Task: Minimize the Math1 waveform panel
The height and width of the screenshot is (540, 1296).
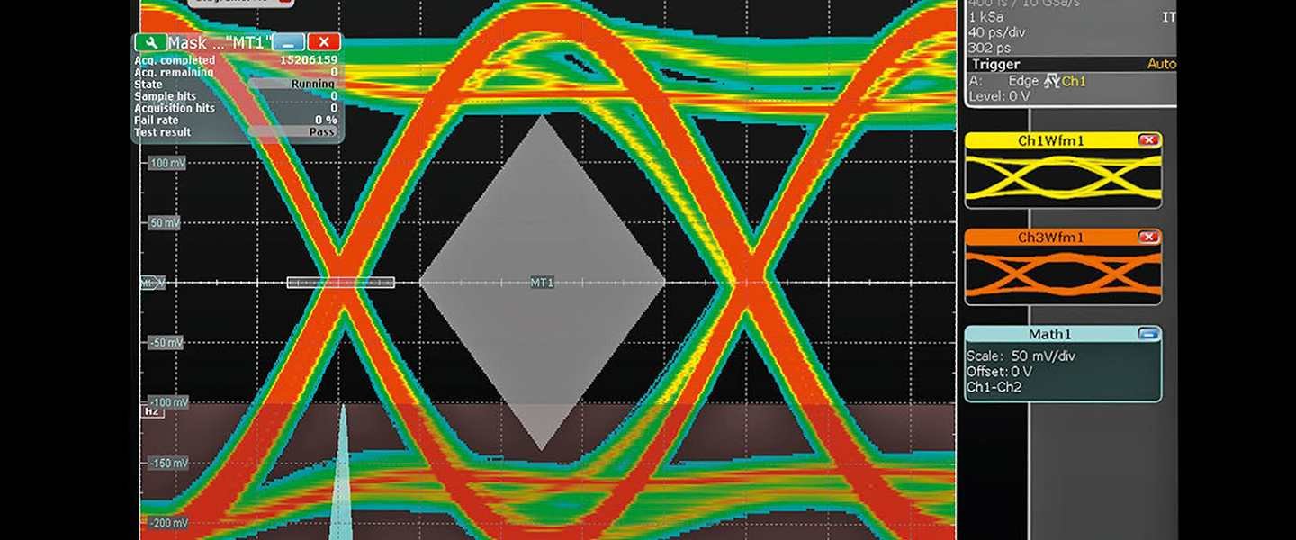Action: tap(1147, 334)
